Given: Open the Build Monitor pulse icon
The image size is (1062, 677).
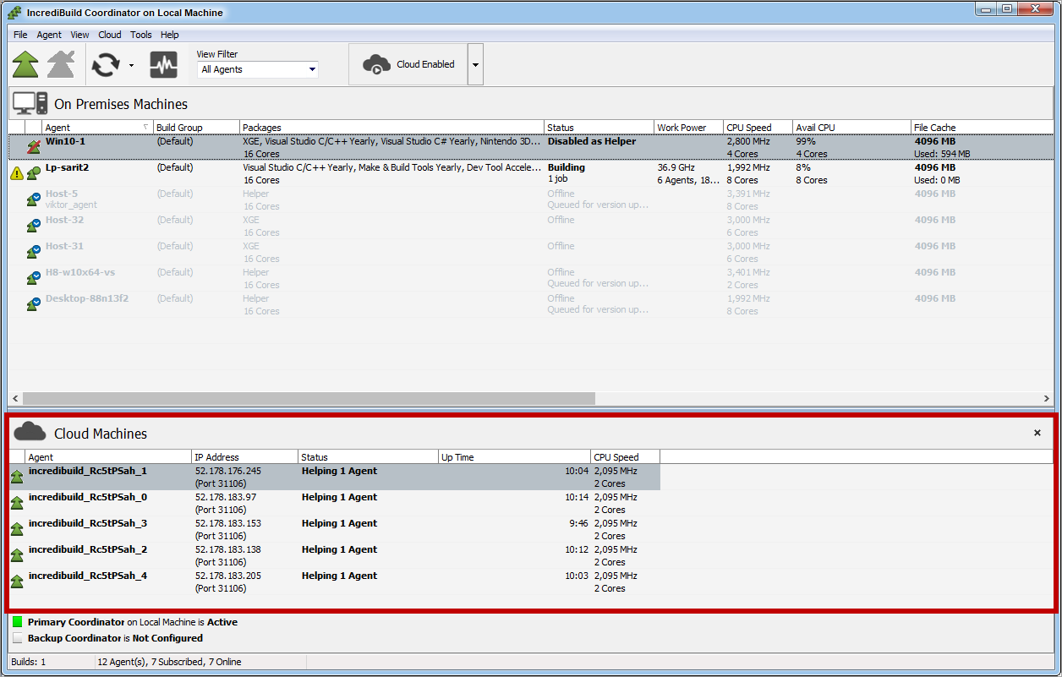Looking at the screenshot, I should click(x=163, y=65).
